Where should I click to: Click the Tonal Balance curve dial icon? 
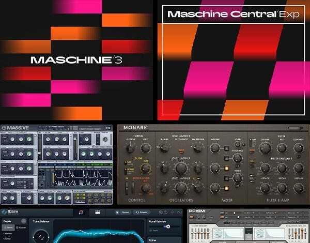tap(41, 237)
